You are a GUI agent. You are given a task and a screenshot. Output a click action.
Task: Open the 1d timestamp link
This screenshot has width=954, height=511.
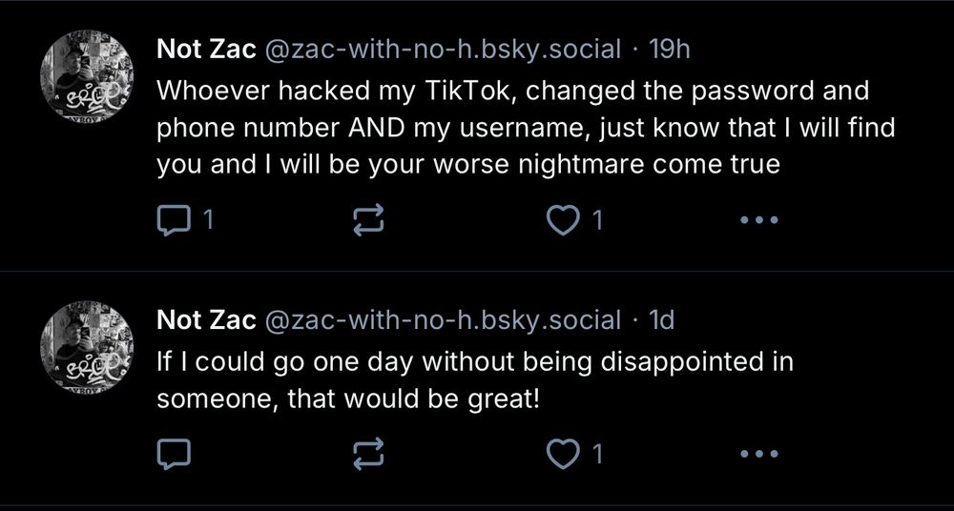point(662,319)
